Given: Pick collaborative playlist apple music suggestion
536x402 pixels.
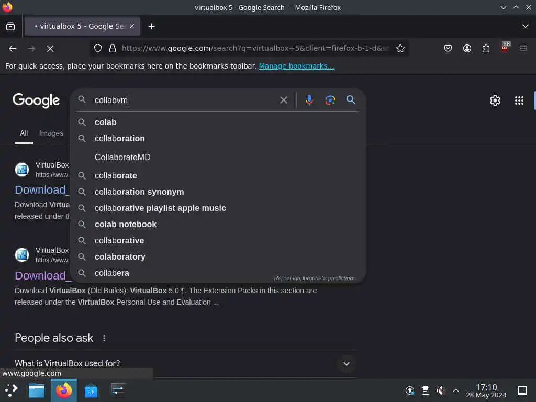Looking at the screenshot, I should [x=218, y=208].
